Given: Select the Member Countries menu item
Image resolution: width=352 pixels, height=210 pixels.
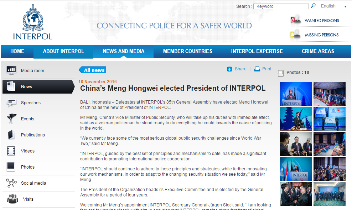Looking at the screenshot, I should click(x=187, y=51).
